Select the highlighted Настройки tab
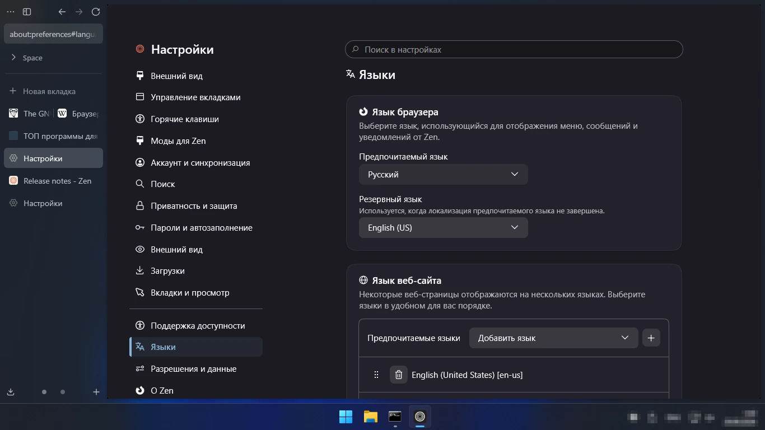 click(53, 158)
